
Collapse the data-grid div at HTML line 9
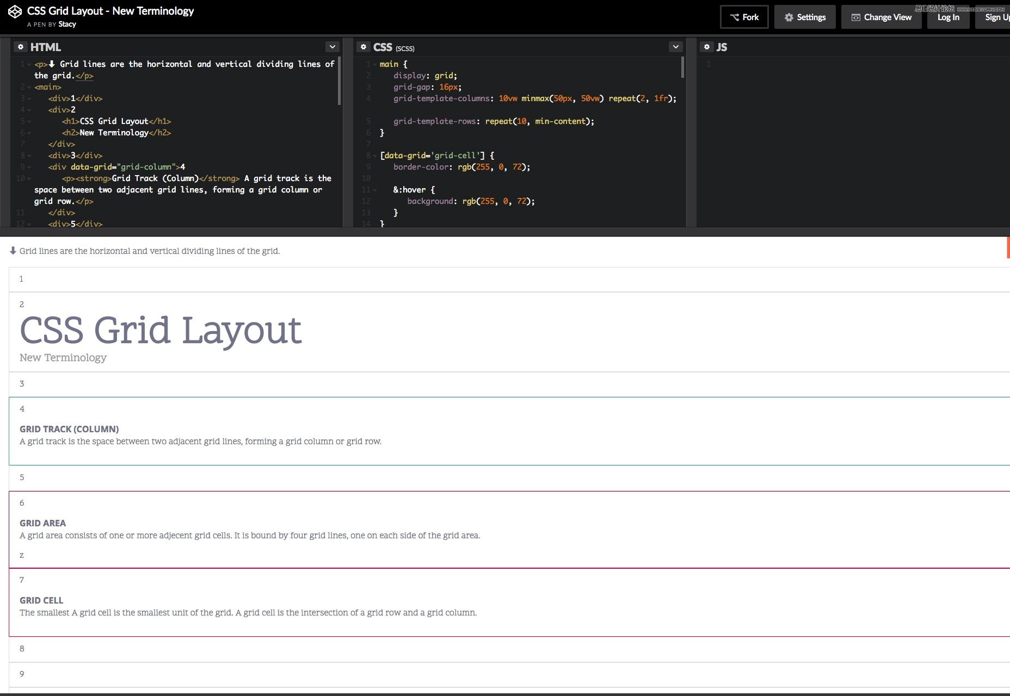[29, 167]
